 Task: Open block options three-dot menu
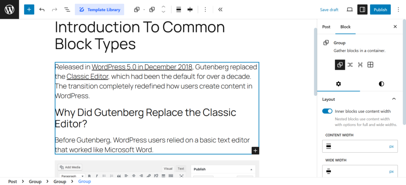[x=205, y=9]
